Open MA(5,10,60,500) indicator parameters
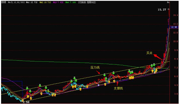The height and width of the screenshot is (104, 180). pyautogui.click(x=16, y=2)
